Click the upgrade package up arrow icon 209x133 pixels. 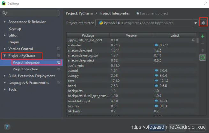coord(203,50)
